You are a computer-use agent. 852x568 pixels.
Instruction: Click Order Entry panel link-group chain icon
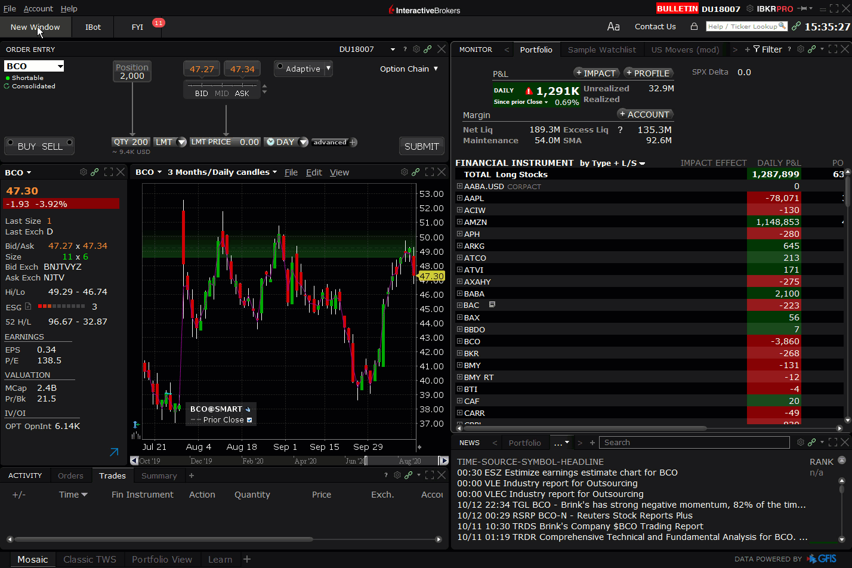428,49
